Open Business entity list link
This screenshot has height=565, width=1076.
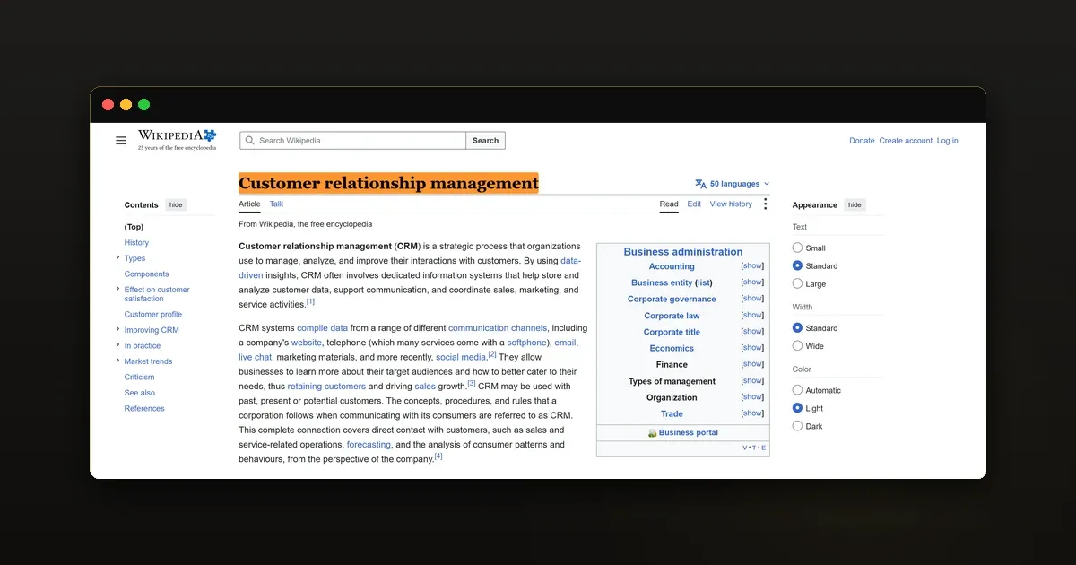pos(704,282)
